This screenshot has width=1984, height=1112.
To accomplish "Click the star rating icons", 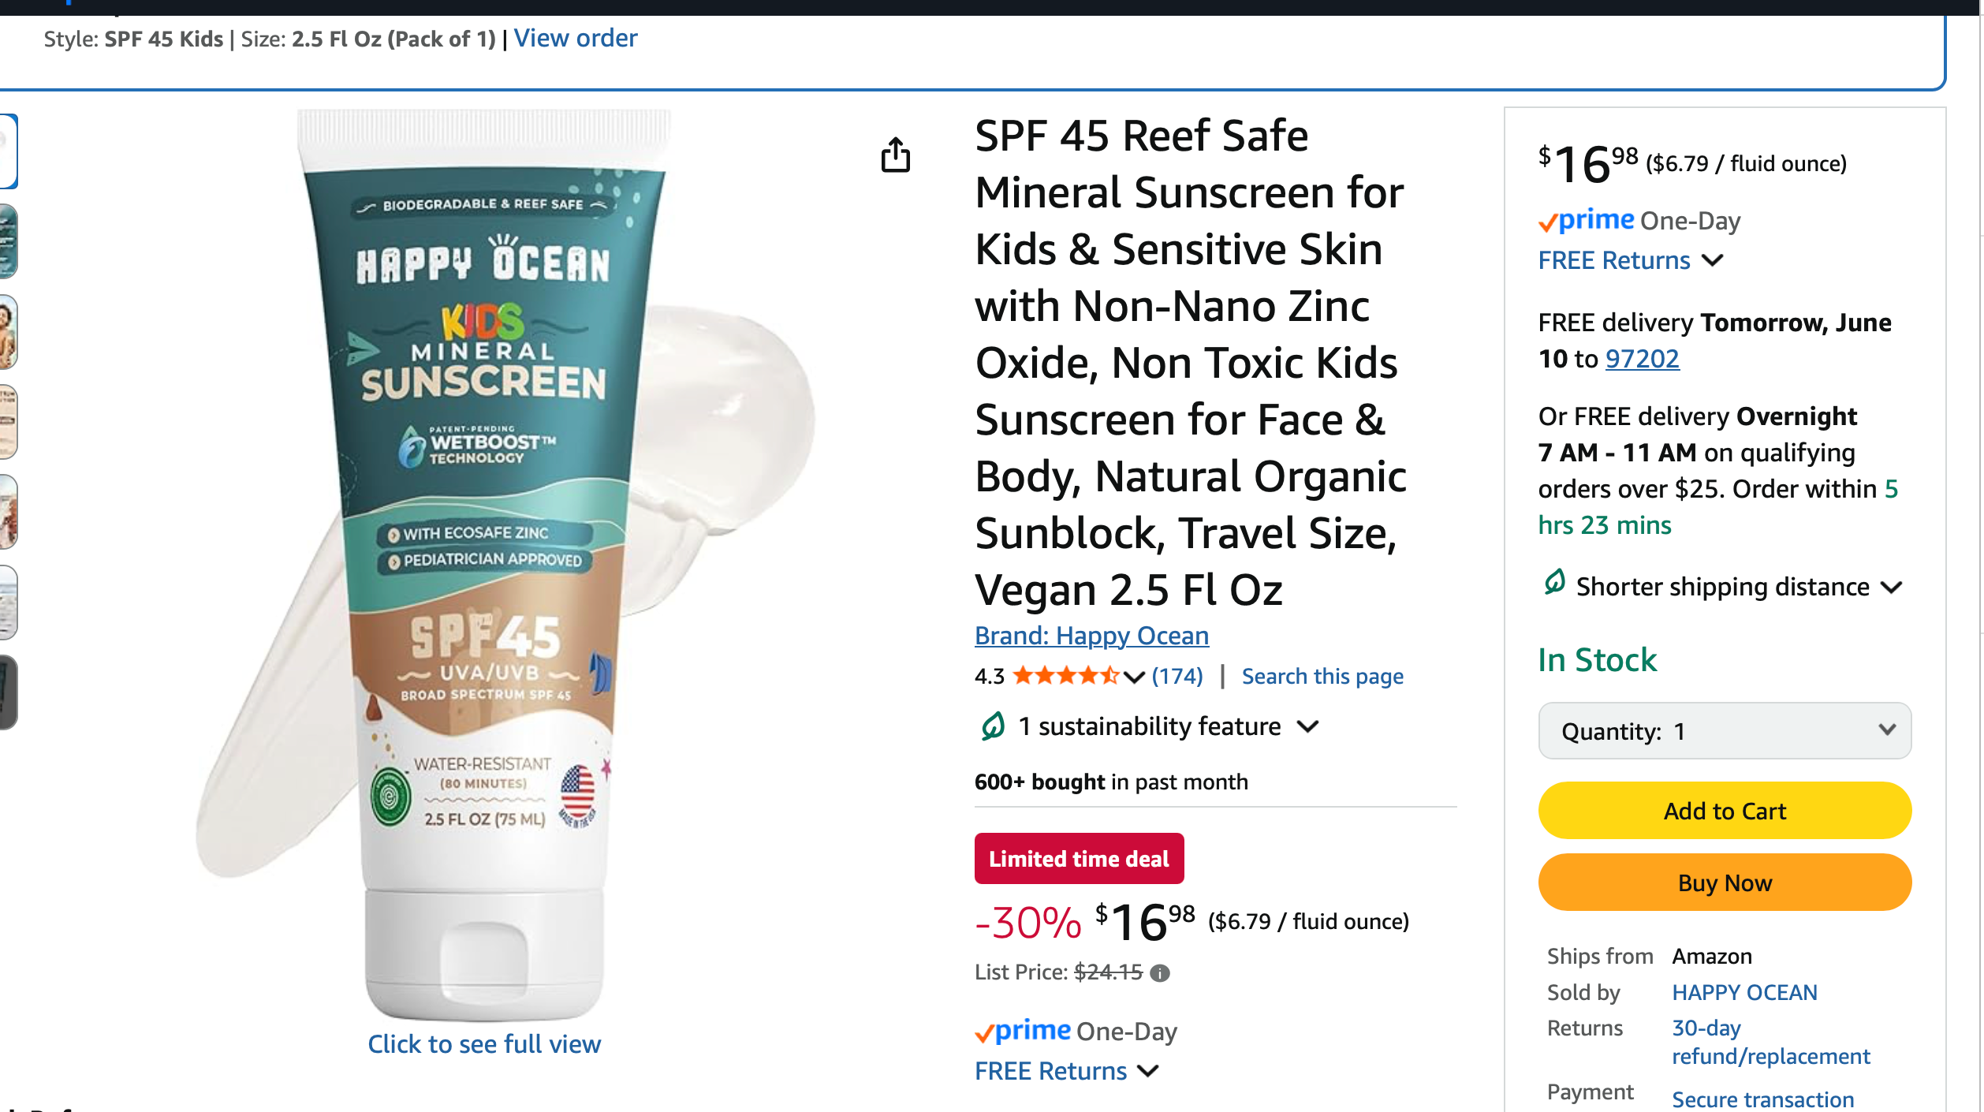I will coord(1065,676).
